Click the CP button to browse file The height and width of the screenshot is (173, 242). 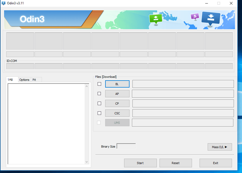[117, 104]
